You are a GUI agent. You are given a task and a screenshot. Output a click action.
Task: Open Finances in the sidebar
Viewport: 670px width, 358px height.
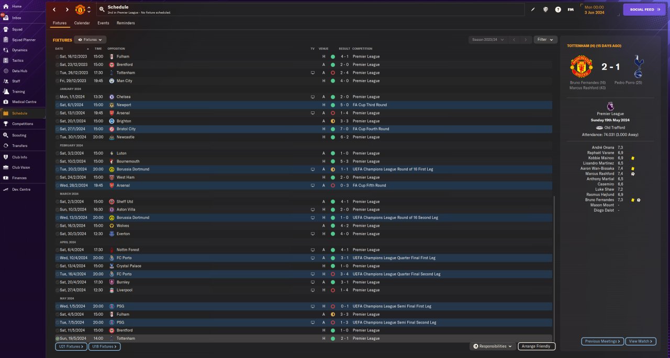click(23, 178)
